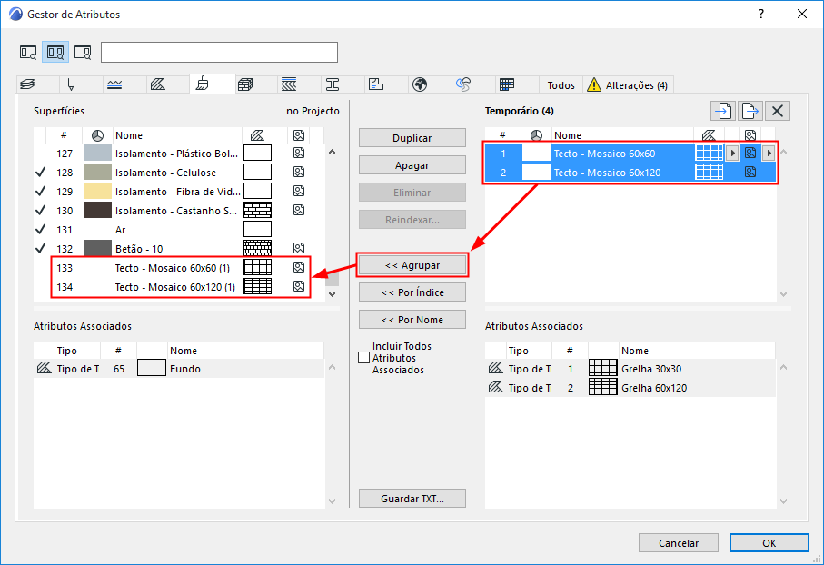Toggle checkmark on row 129 Fibra de Vidro

pos(41,192)
